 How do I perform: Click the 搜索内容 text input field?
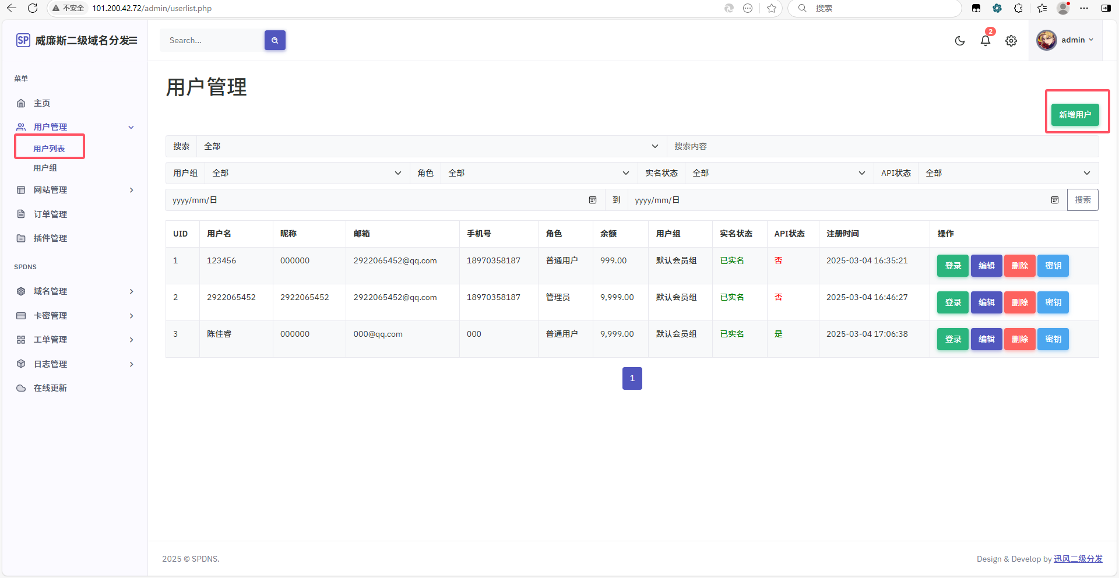pyautogui.click(x=882, y=146)
